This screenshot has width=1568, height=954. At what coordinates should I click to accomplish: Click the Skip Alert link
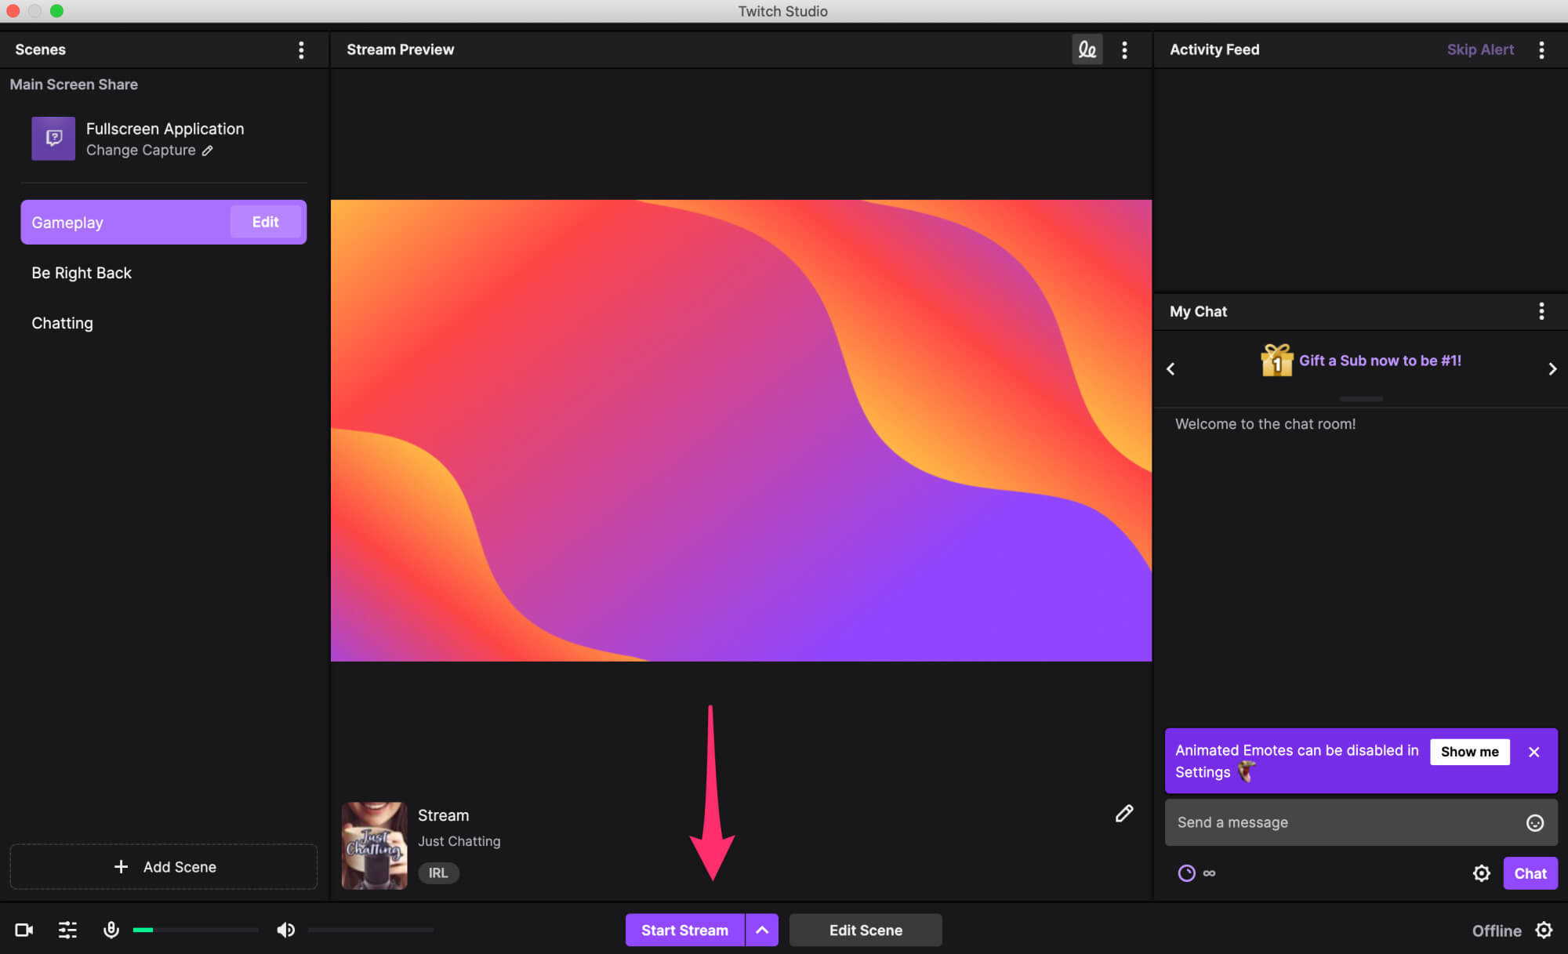(1479, 49)
